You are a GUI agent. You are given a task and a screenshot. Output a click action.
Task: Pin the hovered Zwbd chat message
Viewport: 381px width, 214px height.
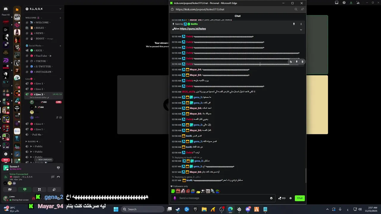pyautogui.click(x=296, y=62)
